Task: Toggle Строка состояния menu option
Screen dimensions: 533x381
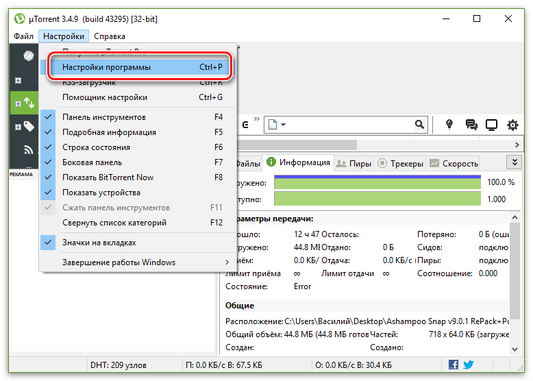Action: click(138, 147)
